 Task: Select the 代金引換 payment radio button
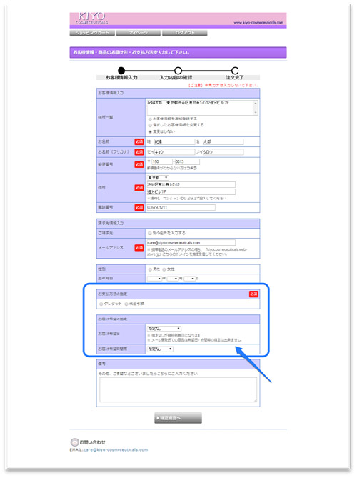coord(126,304)
